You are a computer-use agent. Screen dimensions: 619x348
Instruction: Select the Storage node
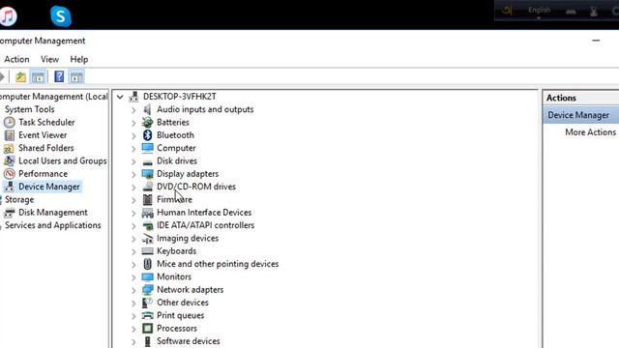point(19,200)
